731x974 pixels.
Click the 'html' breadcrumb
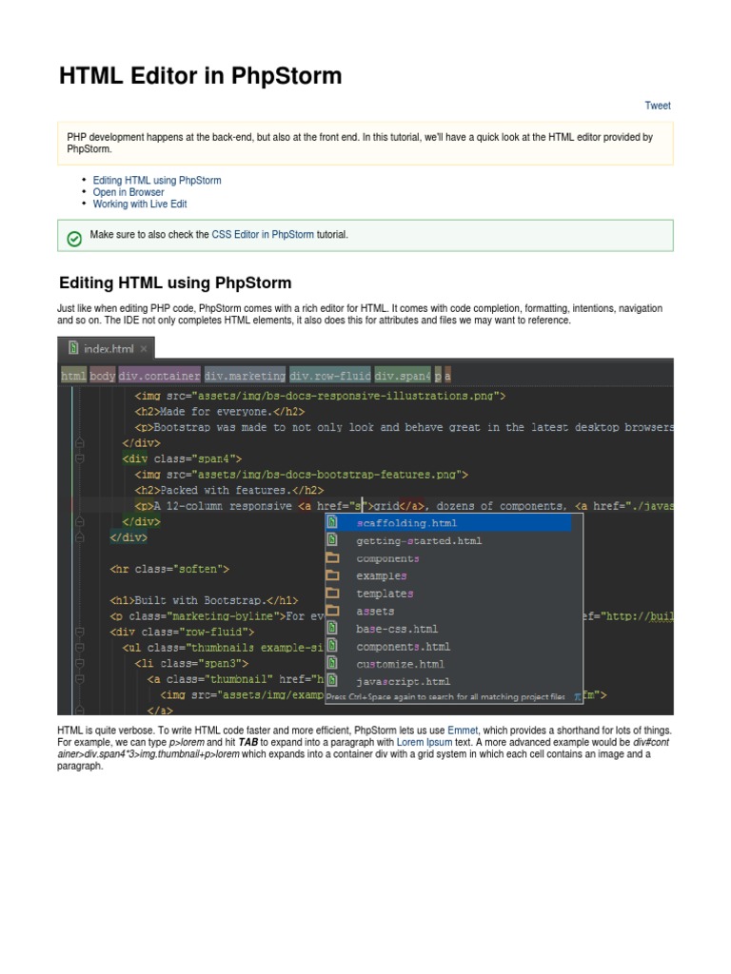[x=73, y=376]
